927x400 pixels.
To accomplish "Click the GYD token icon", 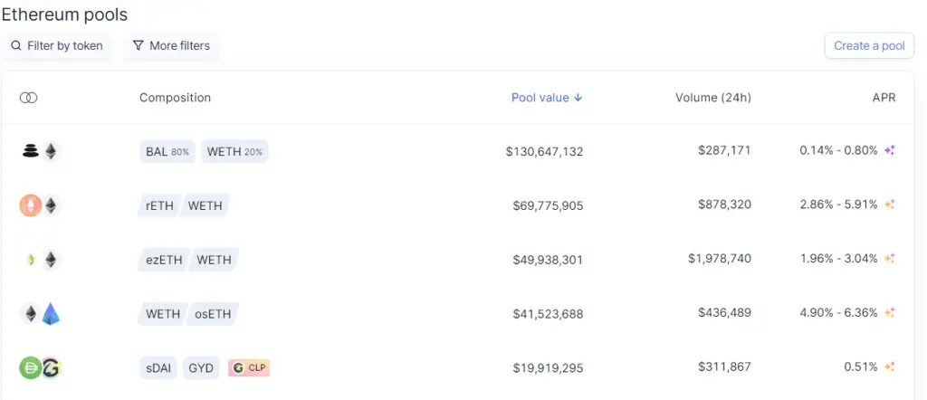I will [x=52, y=367].
